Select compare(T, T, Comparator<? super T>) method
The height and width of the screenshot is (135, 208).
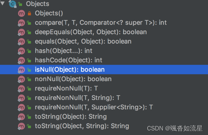101,23
